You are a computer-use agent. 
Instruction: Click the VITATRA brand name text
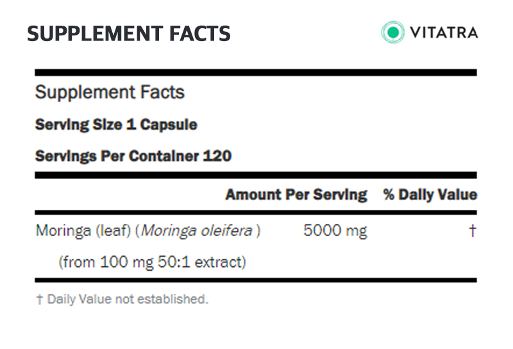point(444,33)
